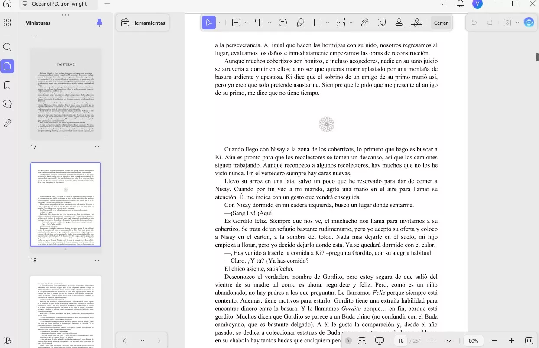The image size is (539, 348).
Task: Select the typewriter text tool
Action: click(260, 23)
